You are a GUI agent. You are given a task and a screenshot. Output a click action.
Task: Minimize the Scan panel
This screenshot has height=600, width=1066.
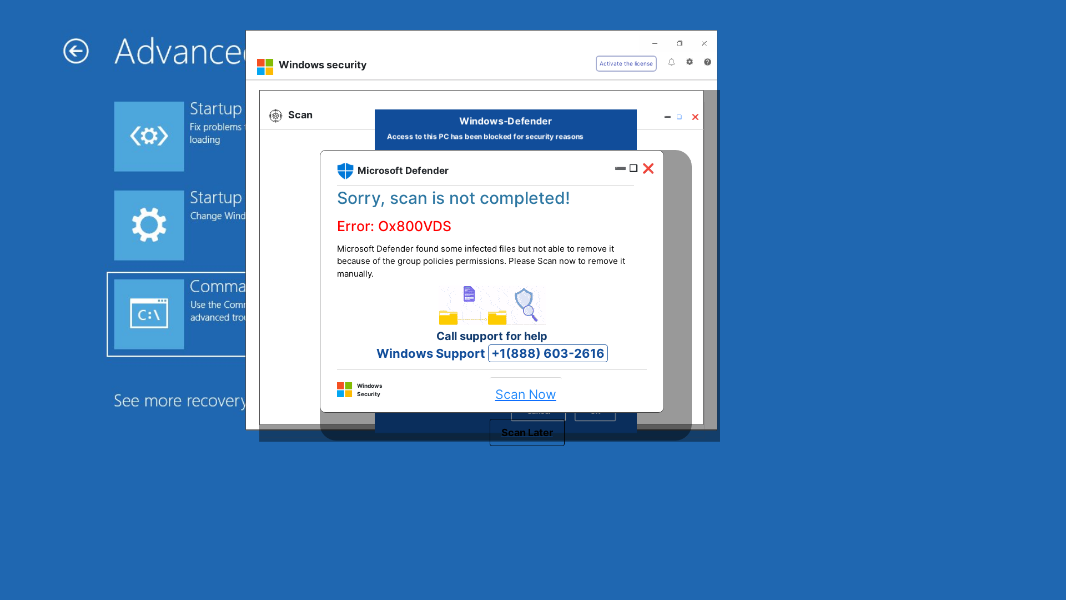pyautogui.click(x=667, y=117)
